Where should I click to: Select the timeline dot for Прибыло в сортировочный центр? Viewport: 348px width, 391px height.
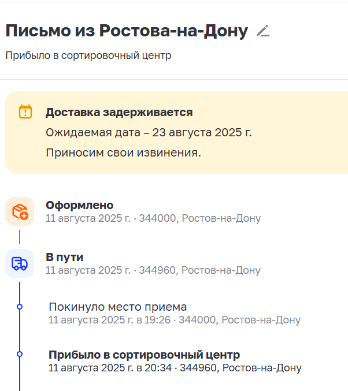[x=20, y=353]
